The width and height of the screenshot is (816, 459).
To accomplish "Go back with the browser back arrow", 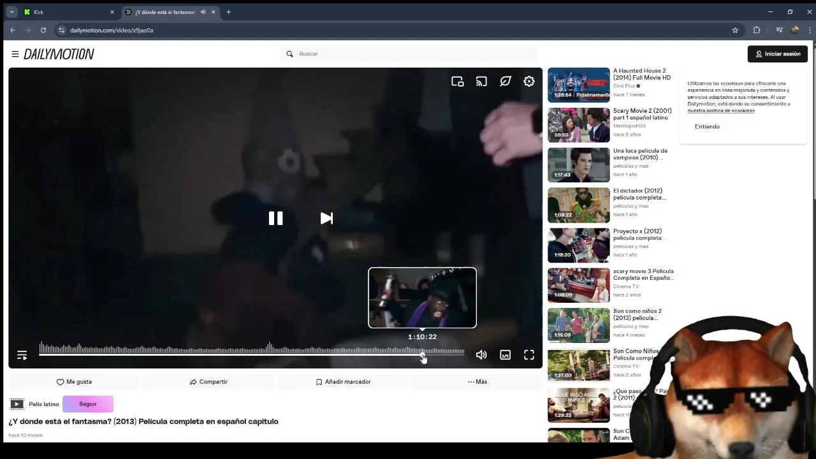I will tap(13, 30).
